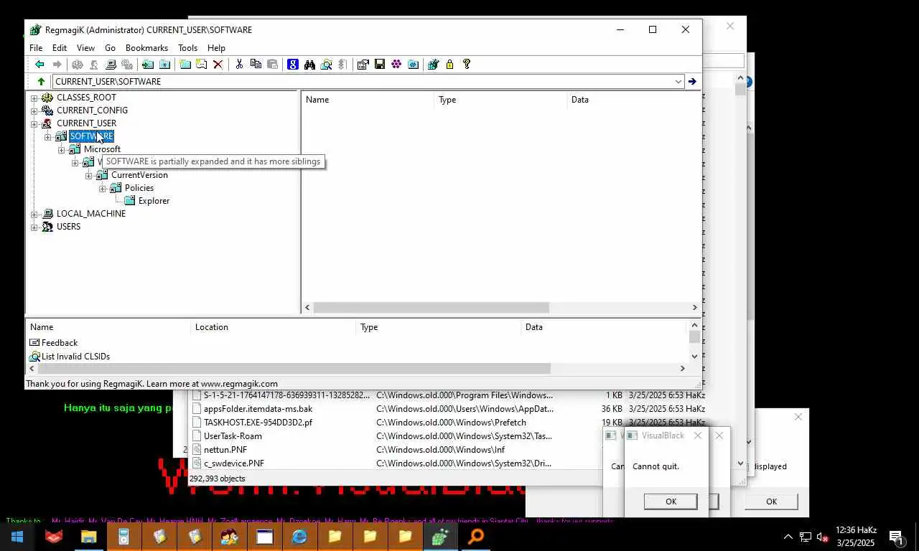Click the Location column header in the bottom pane
Screen dimensions: 919x551
tap(273, 327)
